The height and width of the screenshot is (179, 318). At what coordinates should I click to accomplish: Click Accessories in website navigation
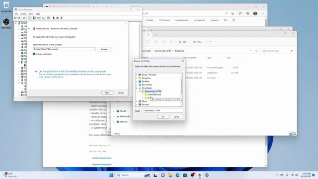(200, 20)
